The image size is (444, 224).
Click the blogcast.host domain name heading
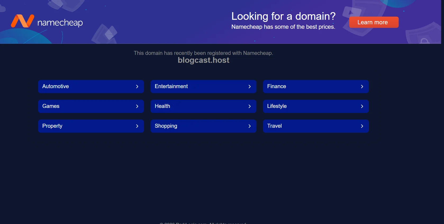(x=203, y=60)
